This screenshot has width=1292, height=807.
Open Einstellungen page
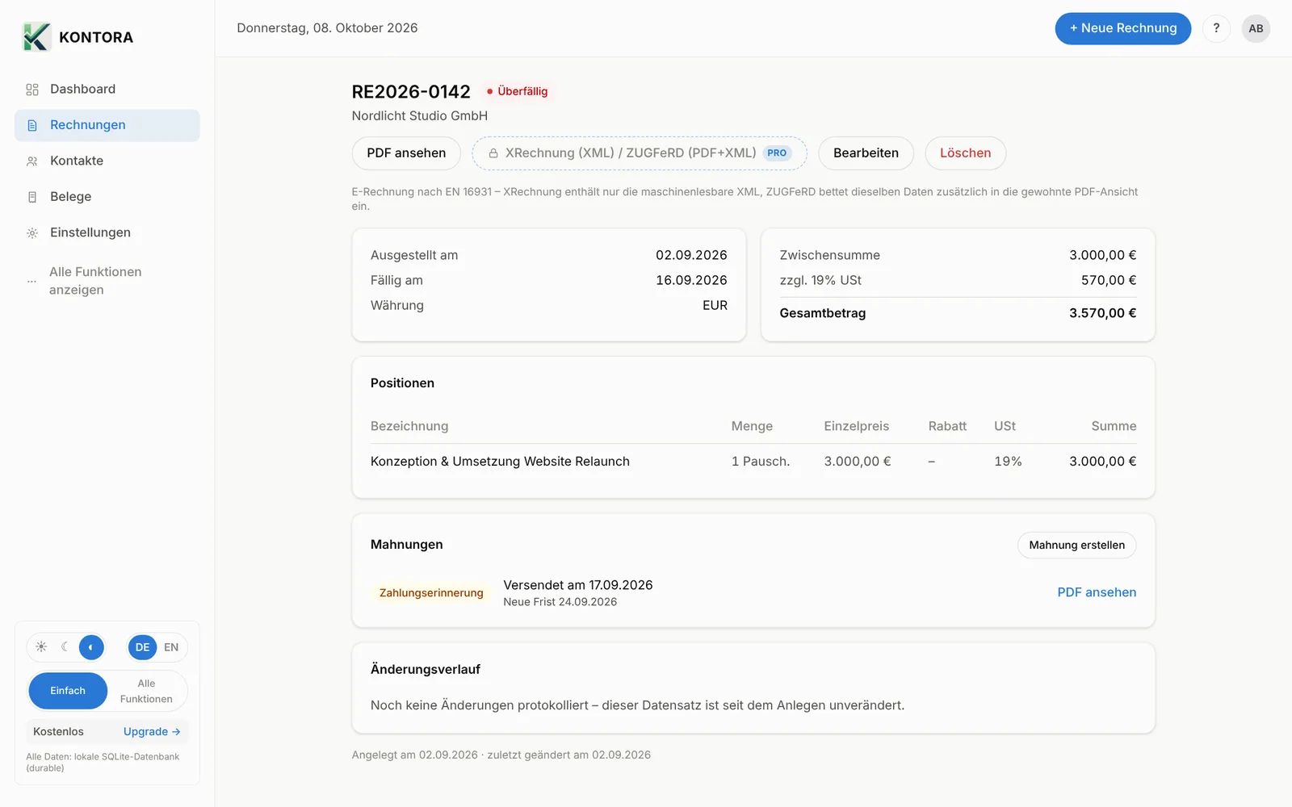(x=107, y=232)
